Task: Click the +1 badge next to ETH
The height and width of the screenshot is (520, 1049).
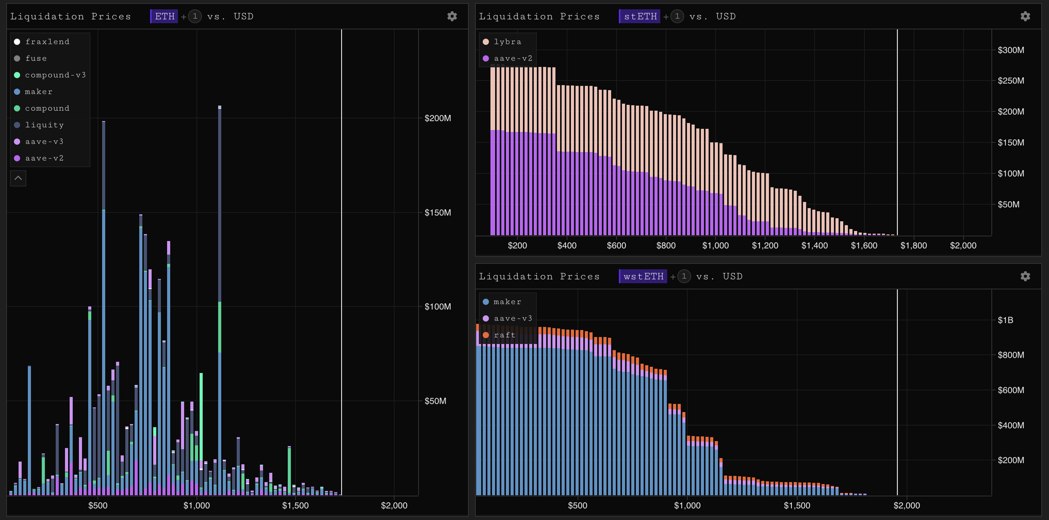Action: click(195, 16)
